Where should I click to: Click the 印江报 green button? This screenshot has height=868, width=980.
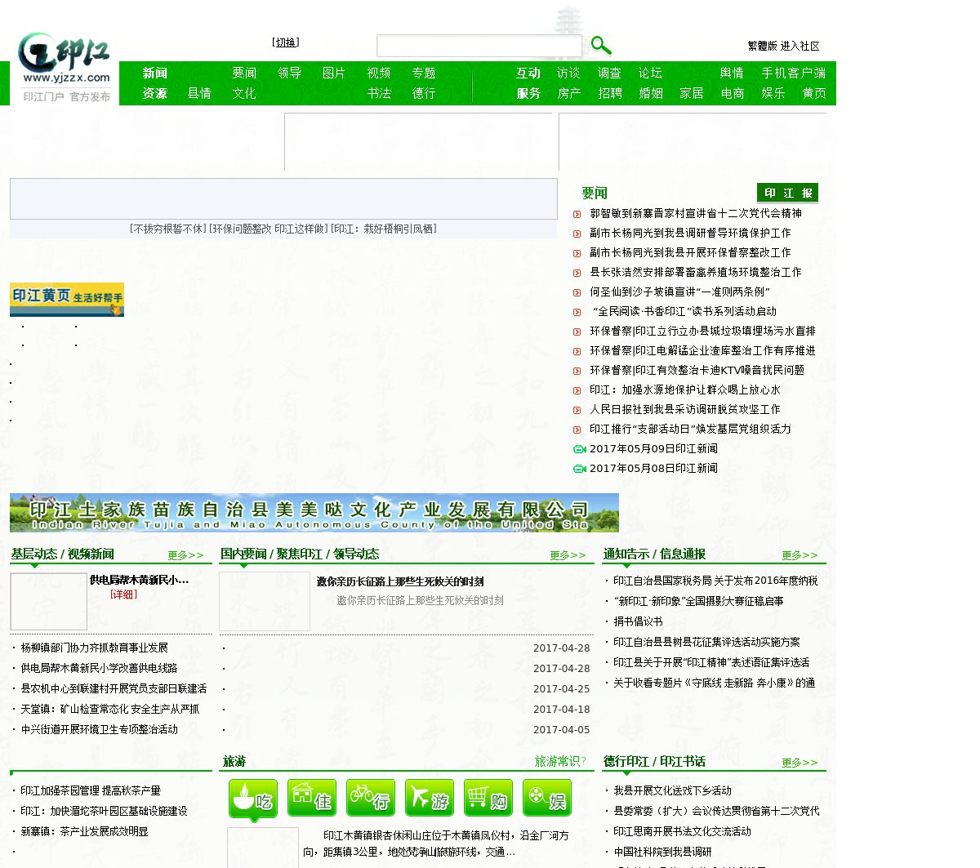pos(787,193)
